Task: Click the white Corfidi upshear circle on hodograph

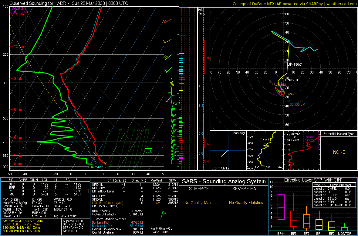Action: pos(285,62)
